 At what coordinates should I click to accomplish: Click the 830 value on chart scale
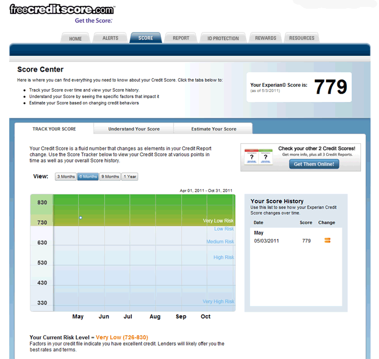click(42, 202)
